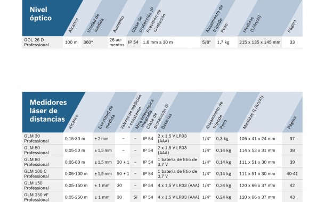This screenshot has width=325, height=202.
Task: Click page number '43'
Action: [292, 197]
